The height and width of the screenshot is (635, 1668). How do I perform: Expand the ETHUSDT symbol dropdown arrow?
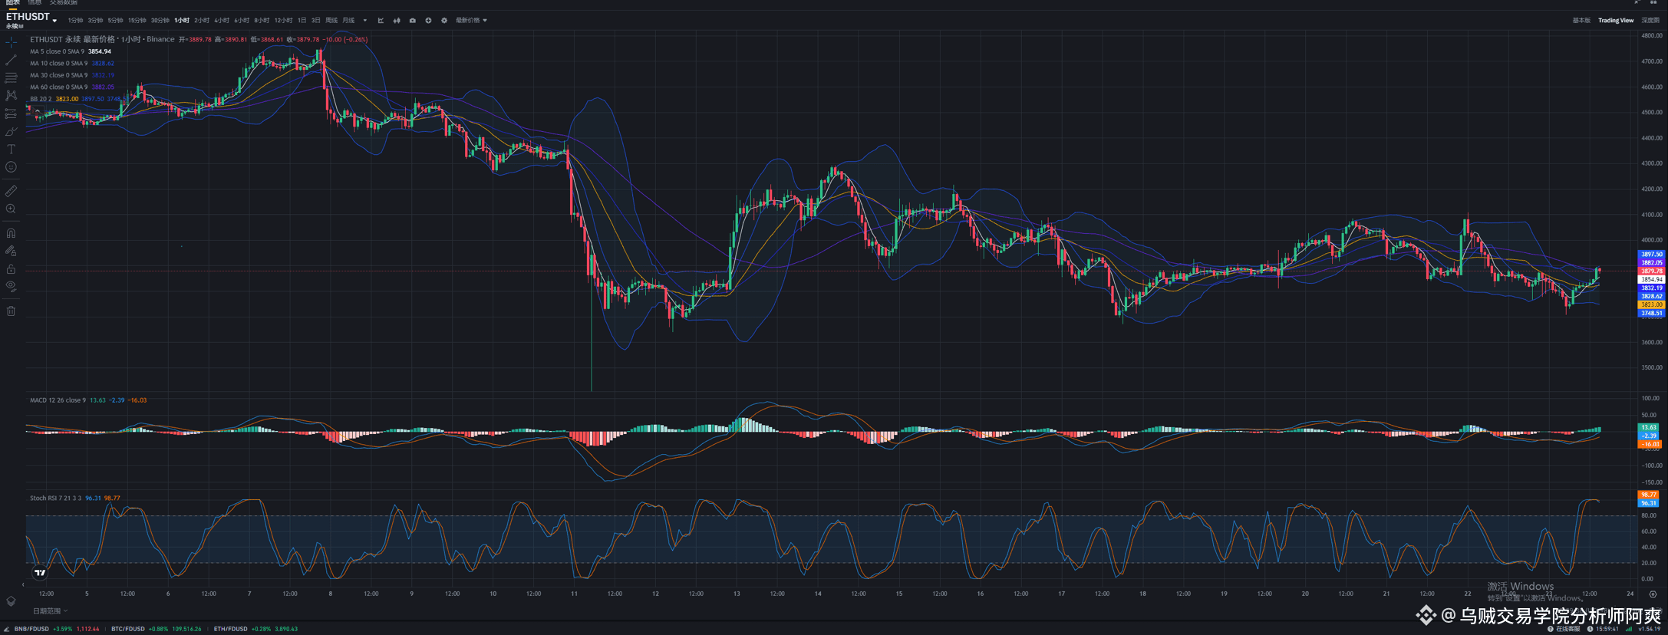point(54,21)
